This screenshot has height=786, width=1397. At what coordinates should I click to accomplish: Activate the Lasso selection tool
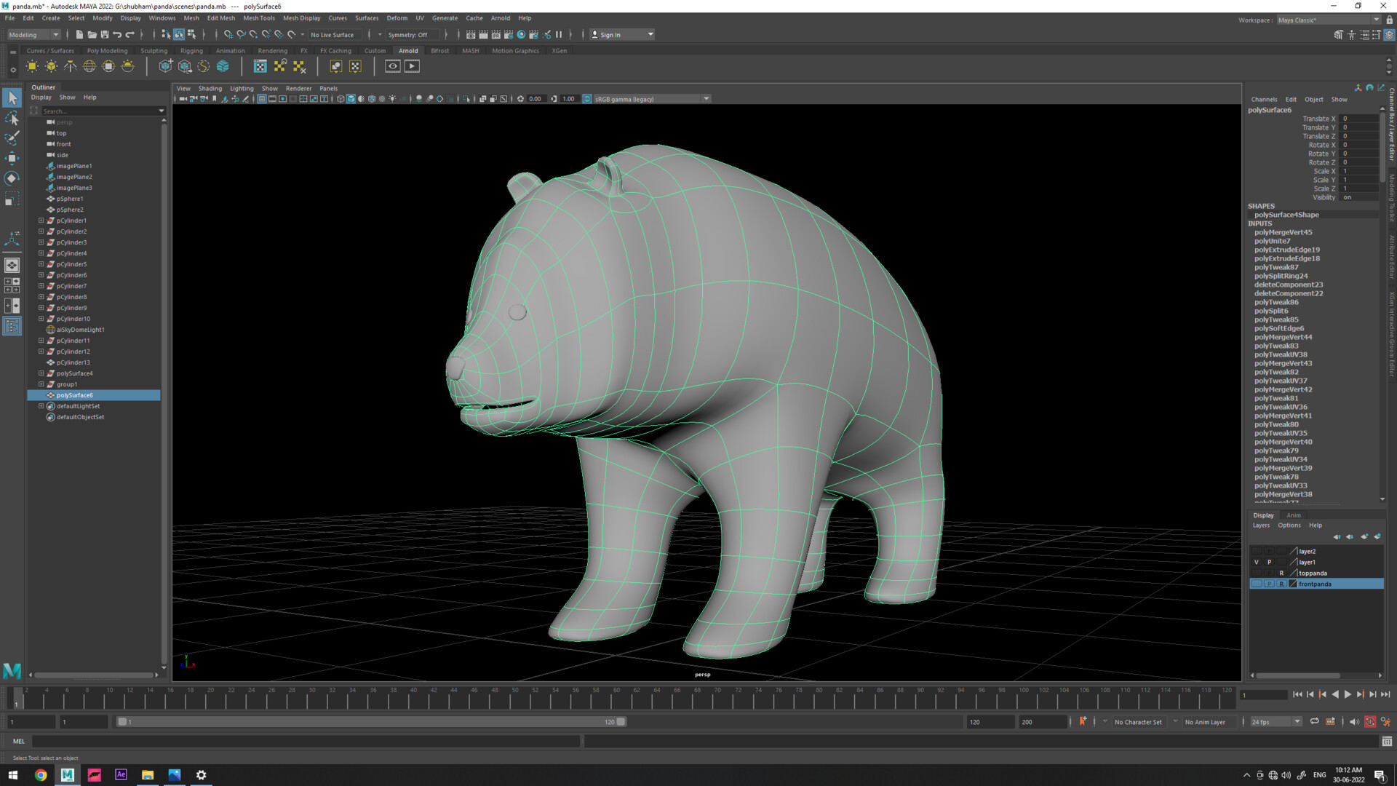[12, 119]
